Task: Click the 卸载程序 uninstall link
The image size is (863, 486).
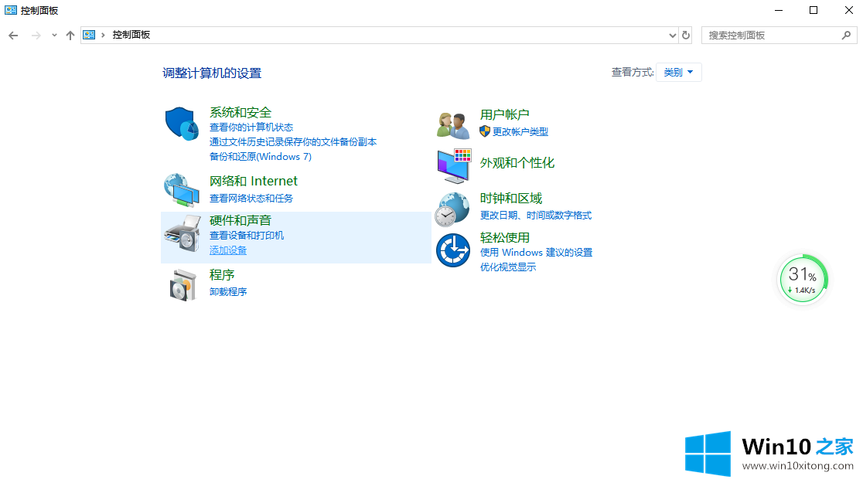Action: click(228, 292)
